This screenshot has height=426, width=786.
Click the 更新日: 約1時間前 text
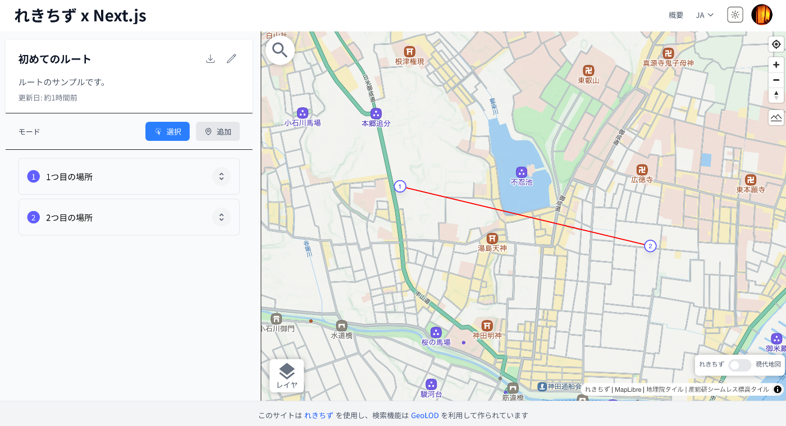(x=48, y=98)
